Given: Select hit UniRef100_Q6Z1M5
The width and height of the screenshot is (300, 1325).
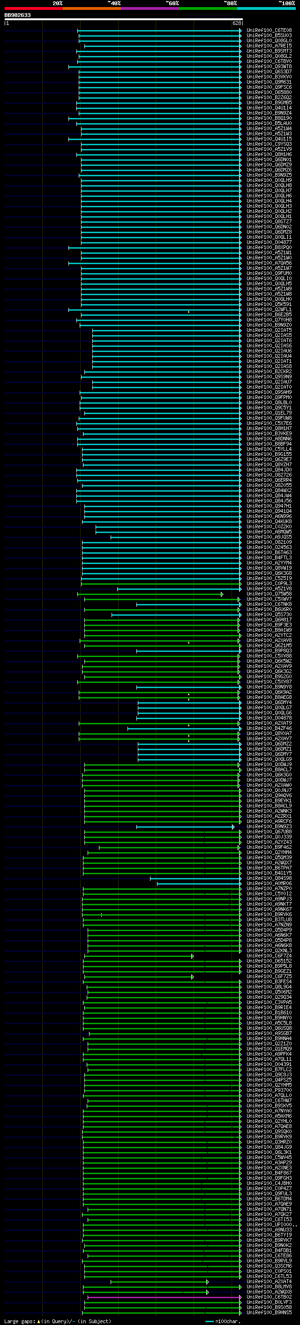Looking at the screenshot, I should 269,646.
